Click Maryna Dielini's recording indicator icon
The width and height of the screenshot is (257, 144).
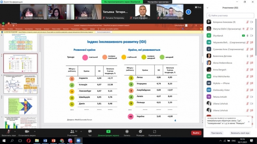243,29
